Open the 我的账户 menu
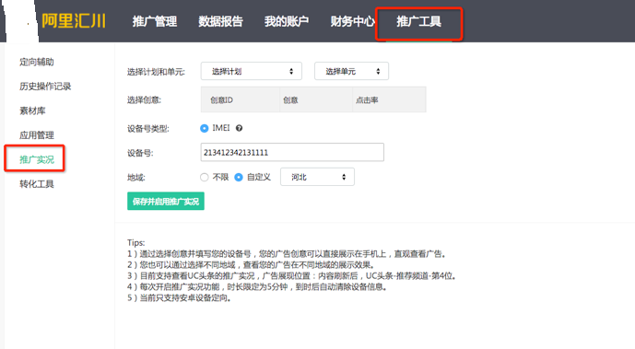 coord(287,21)
